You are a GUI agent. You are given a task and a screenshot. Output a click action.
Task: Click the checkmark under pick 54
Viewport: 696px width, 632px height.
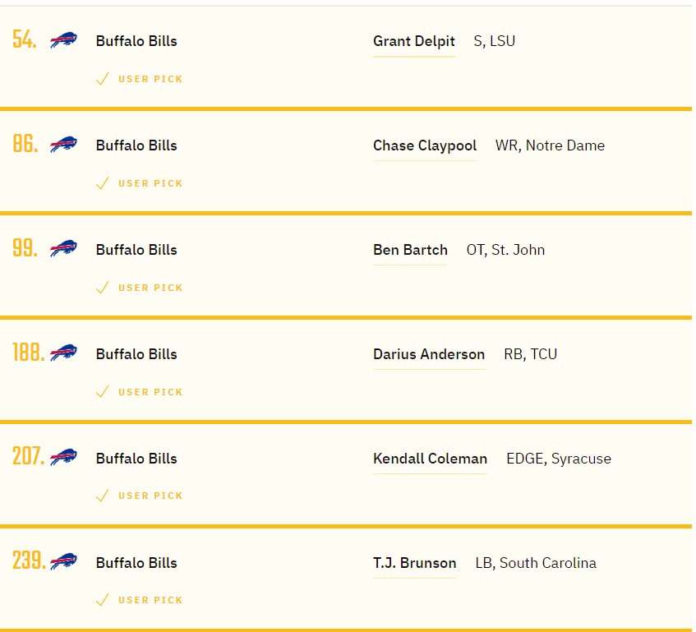pos(102,79)
